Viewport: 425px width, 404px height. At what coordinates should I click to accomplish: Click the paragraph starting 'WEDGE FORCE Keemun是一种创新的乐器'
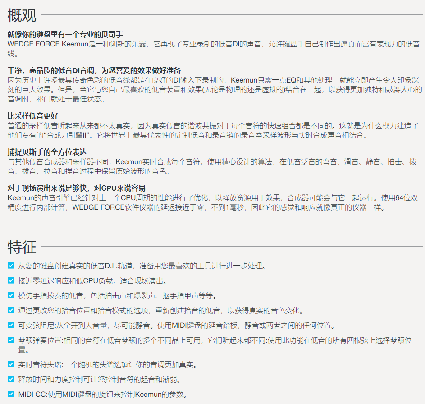(214, 49)
